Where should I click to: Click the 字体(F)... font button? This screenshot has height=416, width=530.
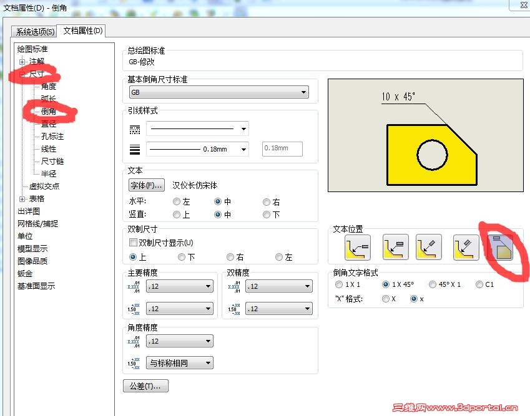pyautogui.click(x=147, y=185)
